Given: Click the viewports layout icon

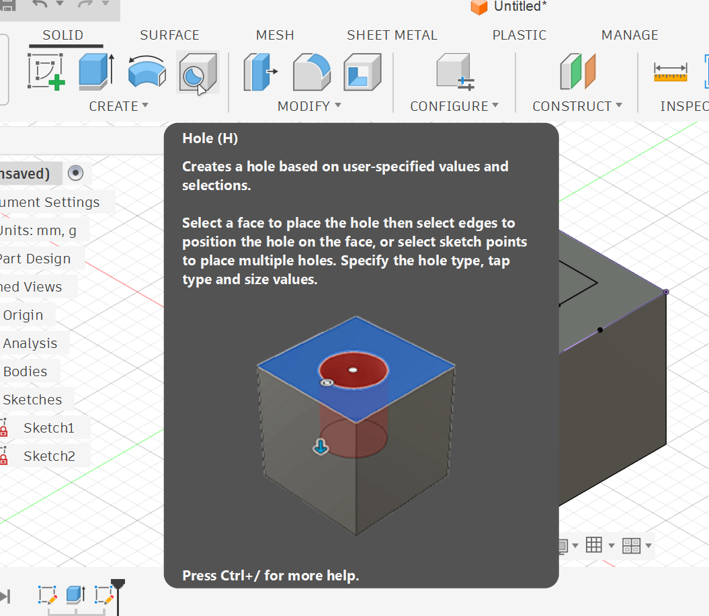Looking at the screenshot, I should pos(631,545).
